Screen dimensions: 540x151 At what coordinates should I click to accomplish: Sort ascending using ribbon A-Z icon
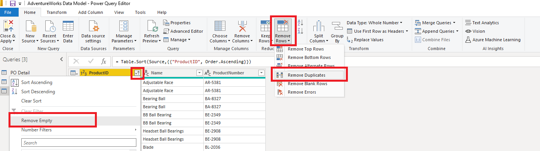[x=300, y=23]
